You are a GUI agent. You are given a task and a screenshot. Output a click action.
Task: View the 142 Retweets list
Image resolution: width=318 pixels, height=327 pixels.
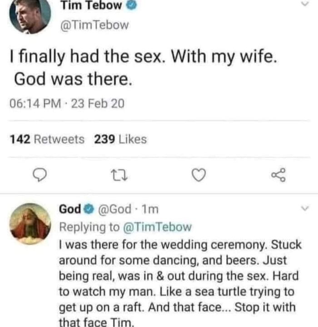(47, 139)
